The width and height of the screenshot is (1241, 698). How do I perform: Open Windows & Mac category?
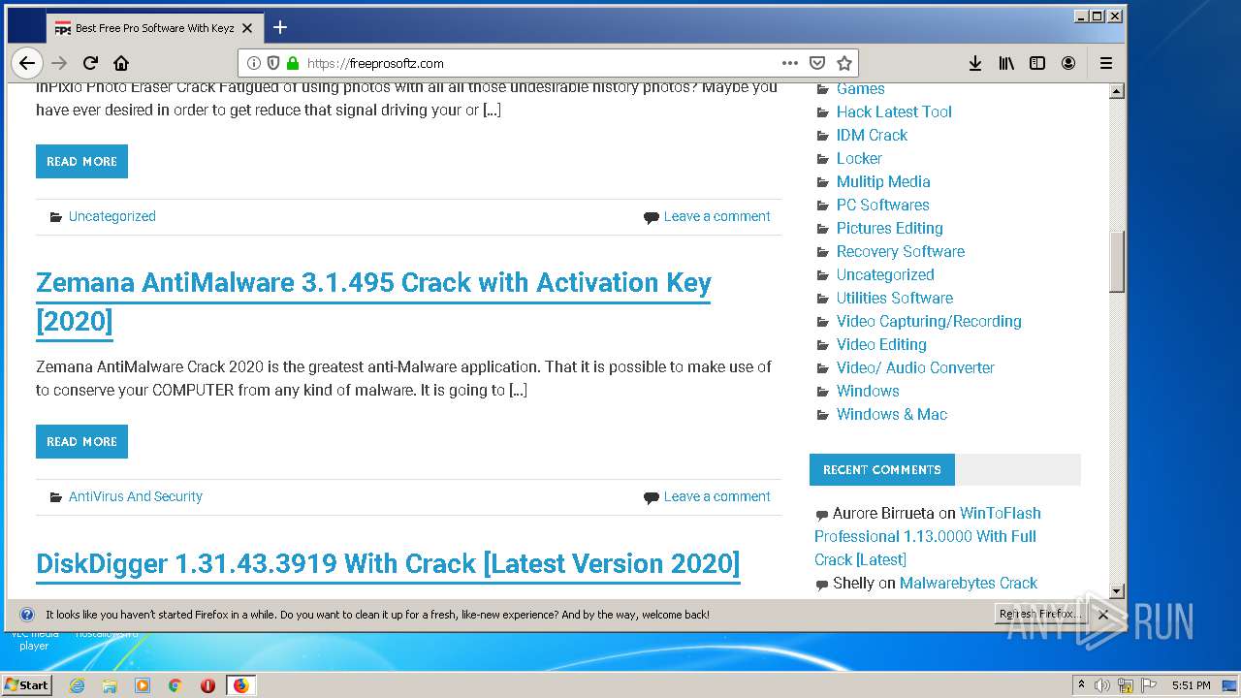[x=892, y=414]
